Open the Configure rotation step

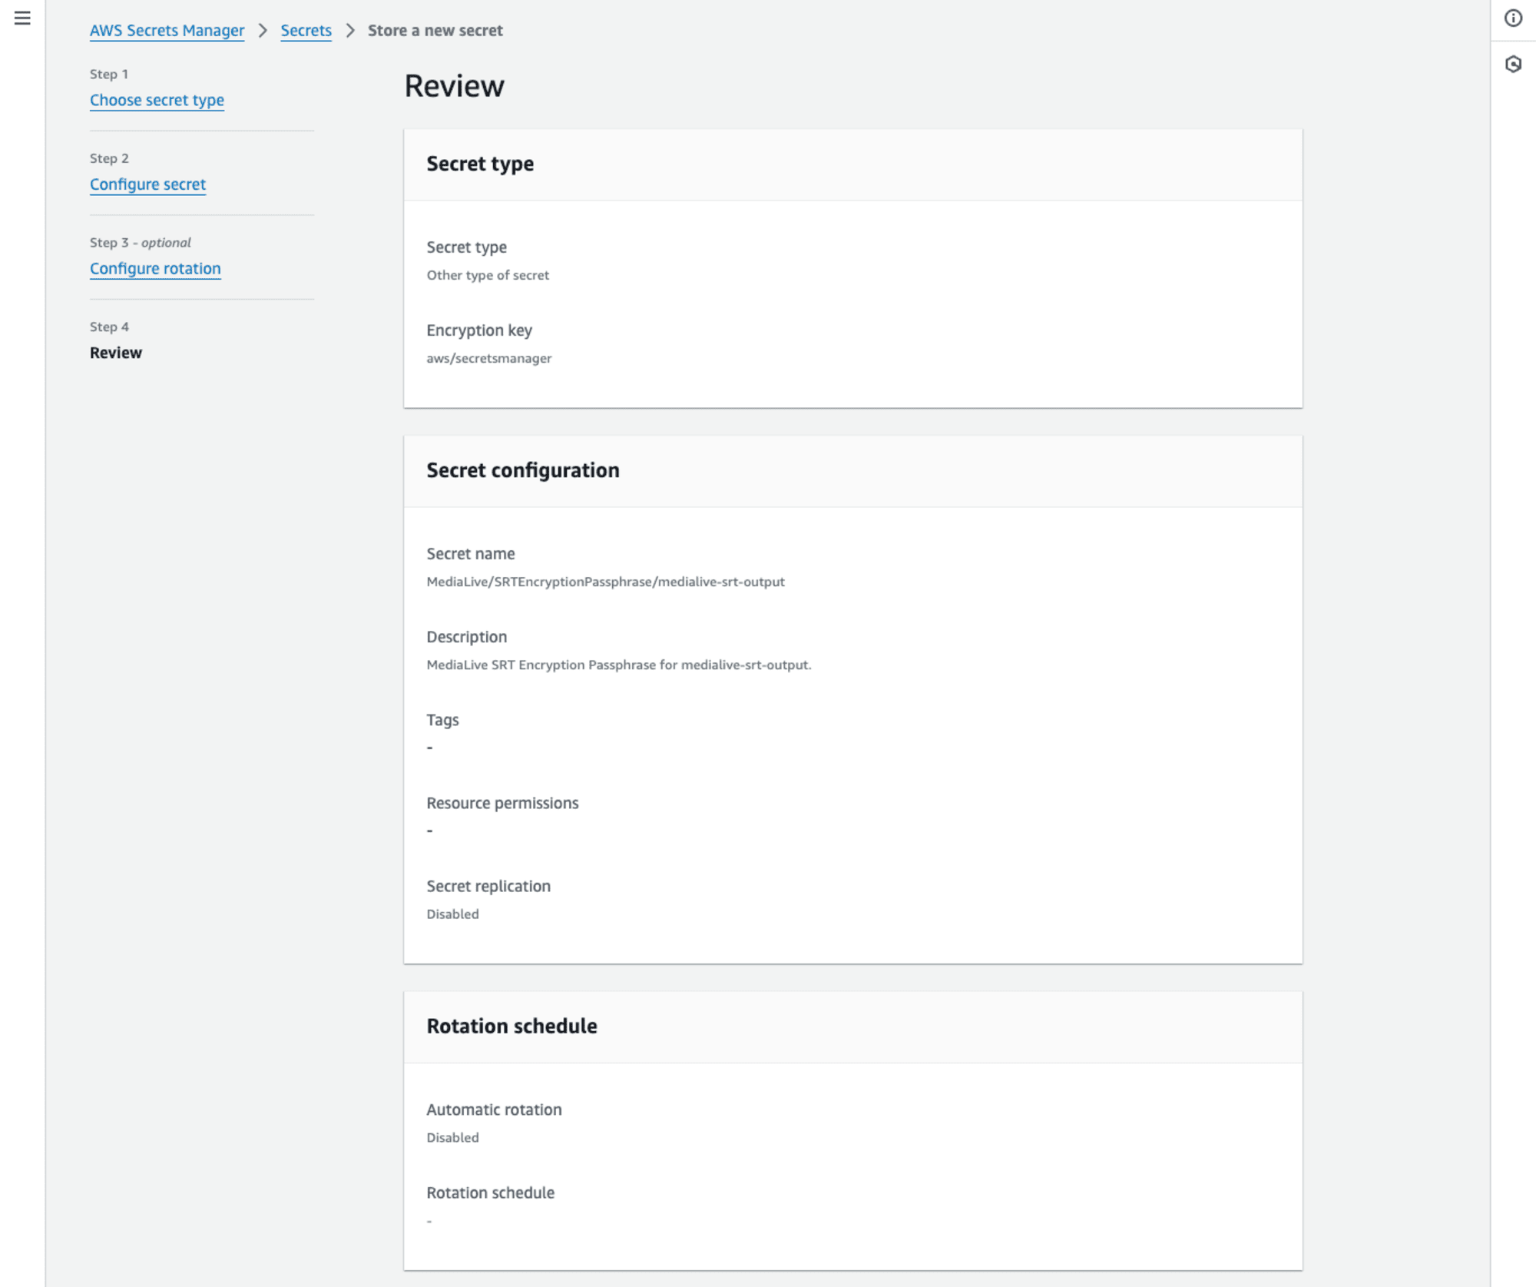[155, 268]
